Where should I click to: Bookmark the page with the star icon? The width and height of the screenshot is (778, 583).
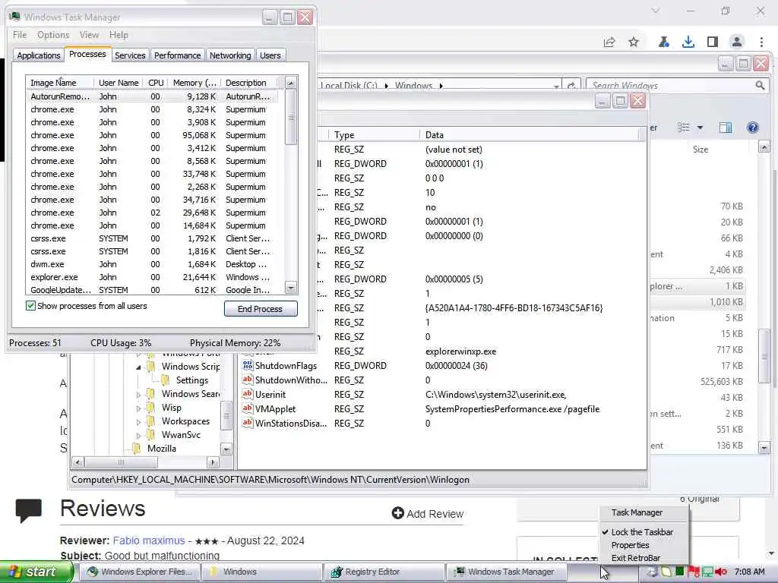click(634, 43)
